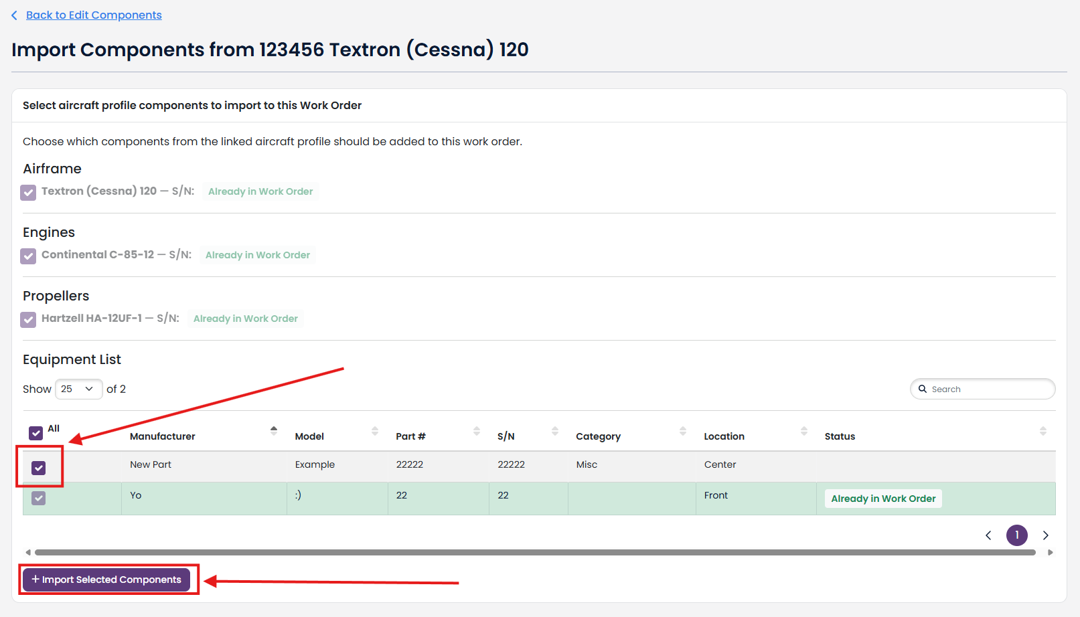Viewport: 1080px width, 617px height.
Task: Click scrollbar right arrow
Action: [1050, 553]
